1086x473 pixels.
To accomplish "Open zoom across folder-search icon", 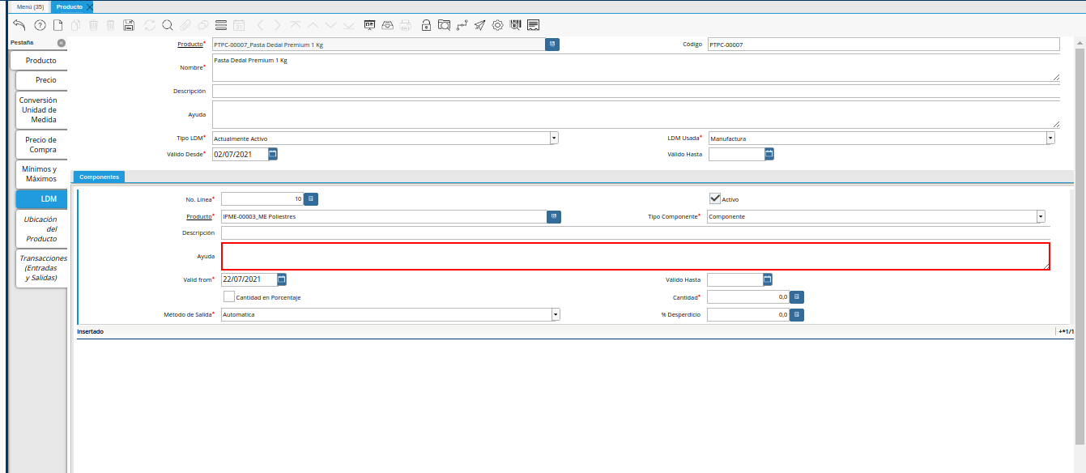I will pos(444,25).
